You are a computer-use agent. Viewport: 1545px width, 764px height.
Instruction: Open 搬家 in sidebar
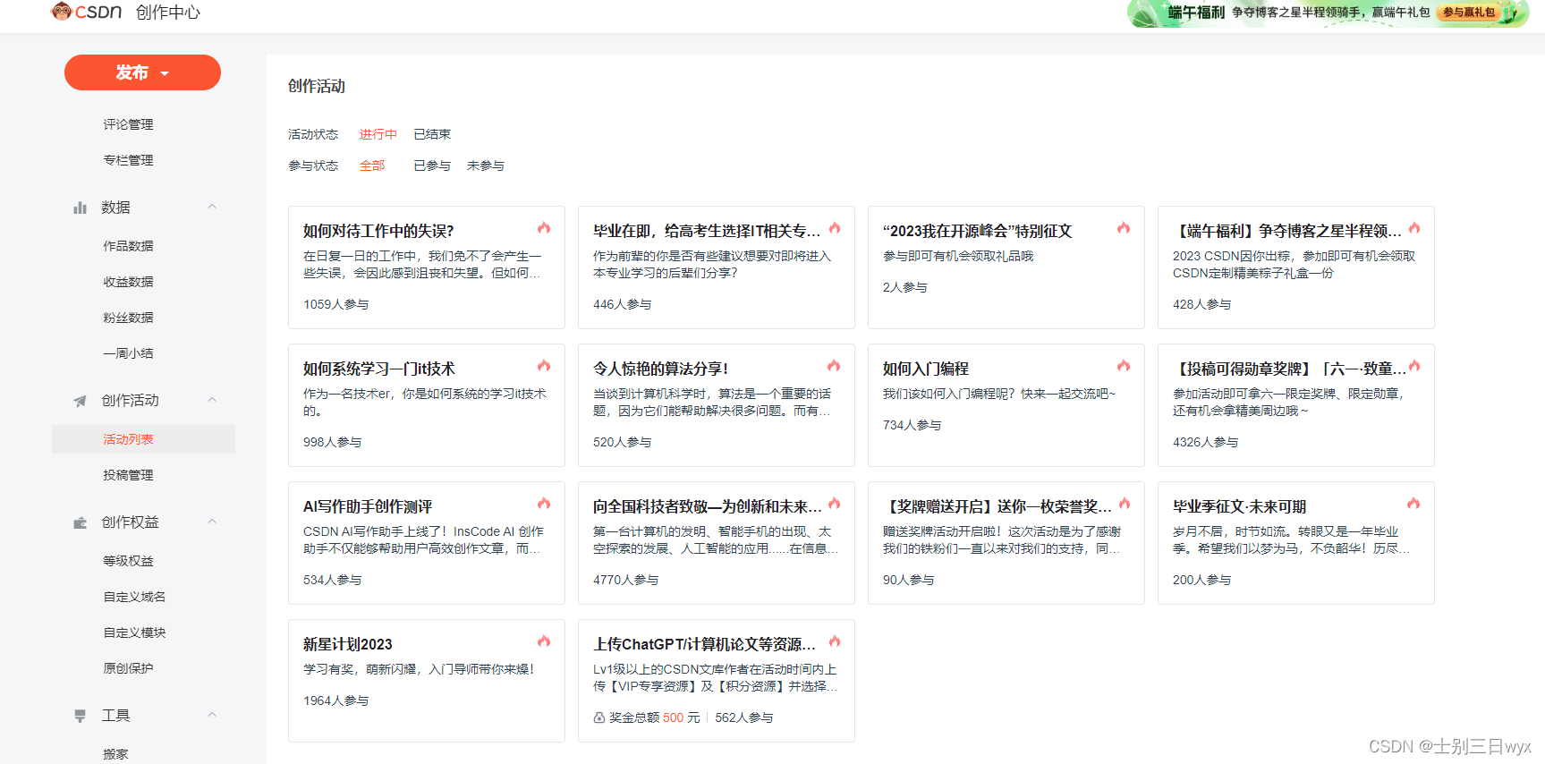[115, 754]
